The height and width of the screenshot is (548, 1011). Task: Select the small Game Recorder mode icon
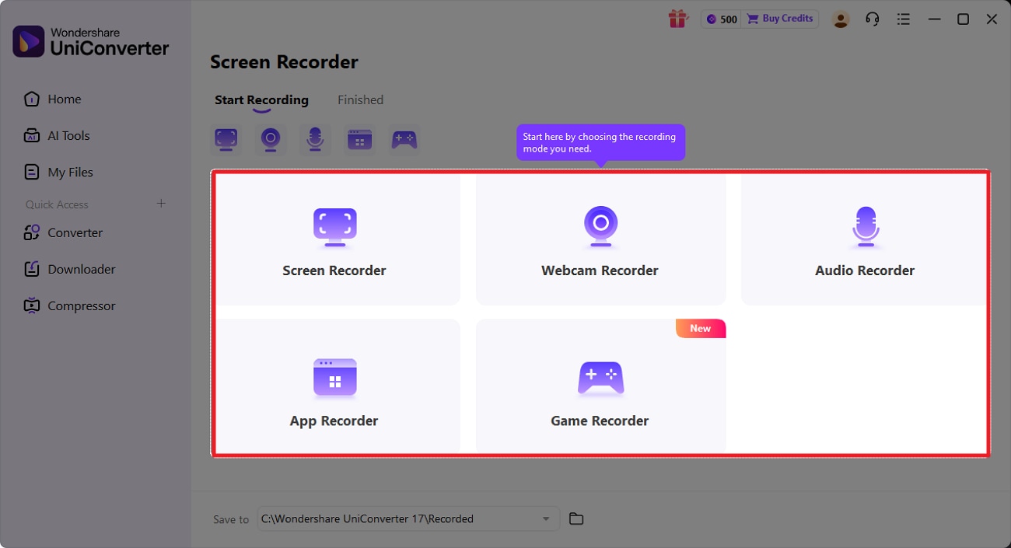(x=404, y=140)
